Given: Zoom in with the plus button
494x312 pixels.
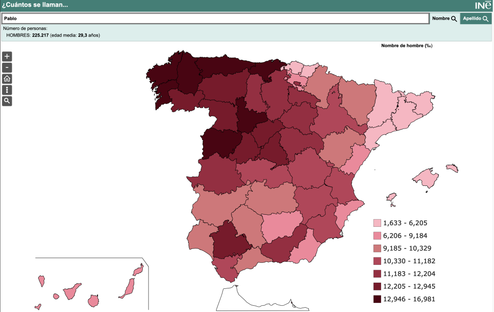Looking at the screenshot, I should tap(7, 57).
